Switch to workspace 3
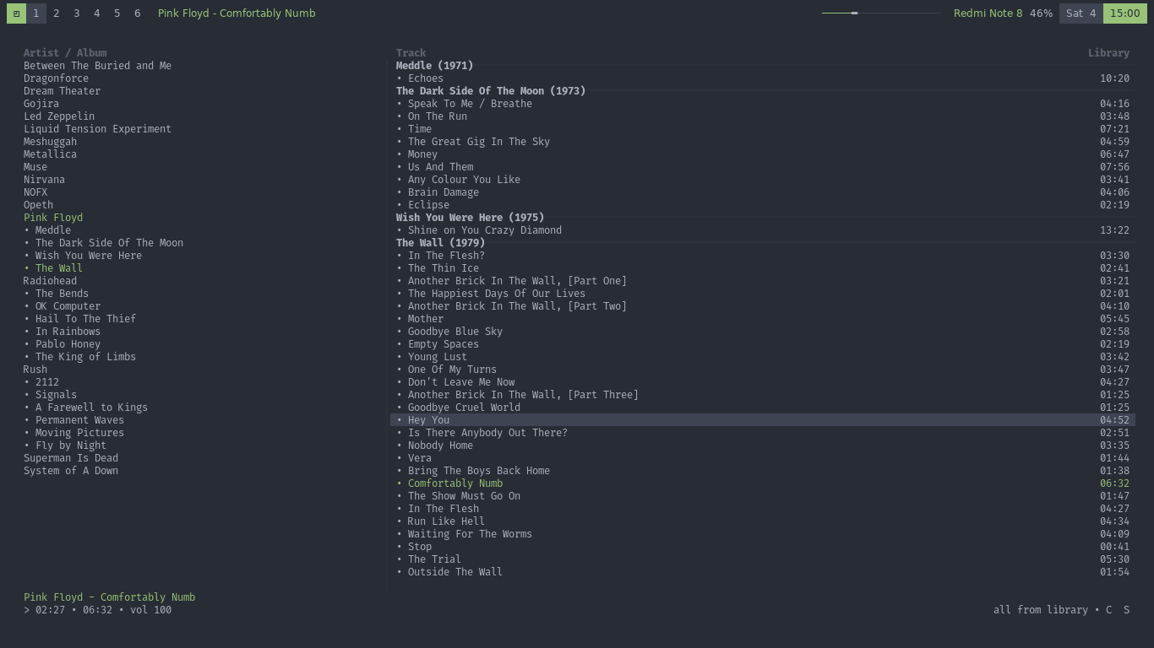This screenshot has width=1154, height=648. [76, 13]
